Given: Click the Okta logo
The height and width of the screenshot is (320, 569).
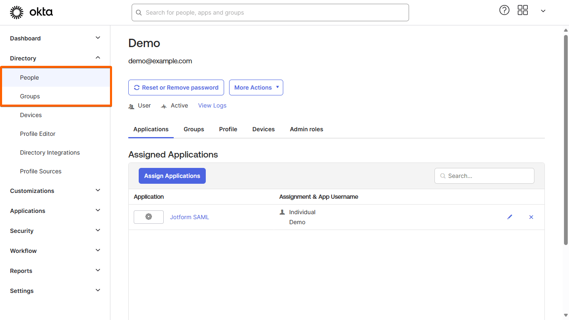Looking at the screenshot, I should click(31, 12).
